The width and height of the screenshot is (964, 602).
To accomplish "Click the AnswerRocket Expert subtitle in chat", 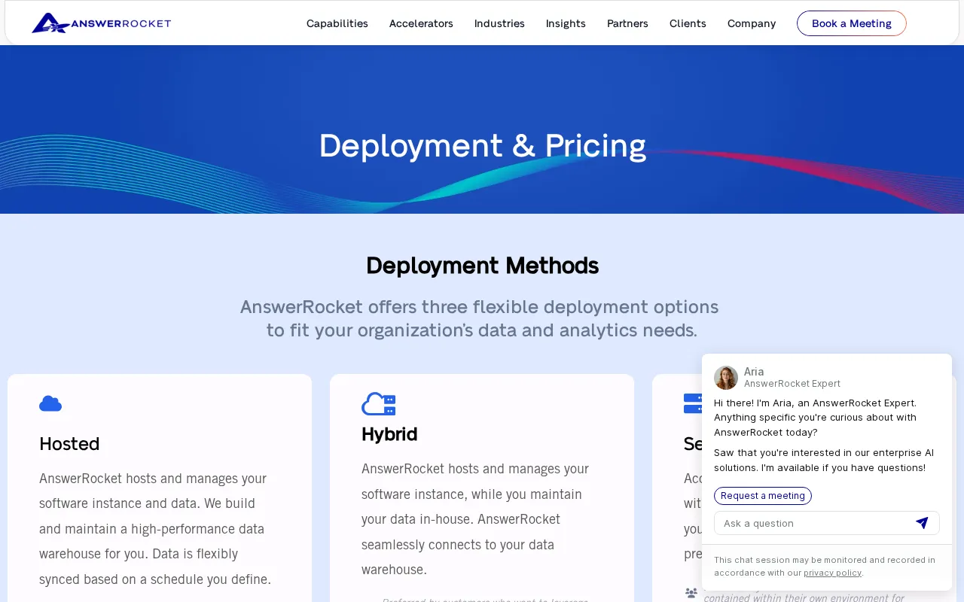I will tap(792, 384).
